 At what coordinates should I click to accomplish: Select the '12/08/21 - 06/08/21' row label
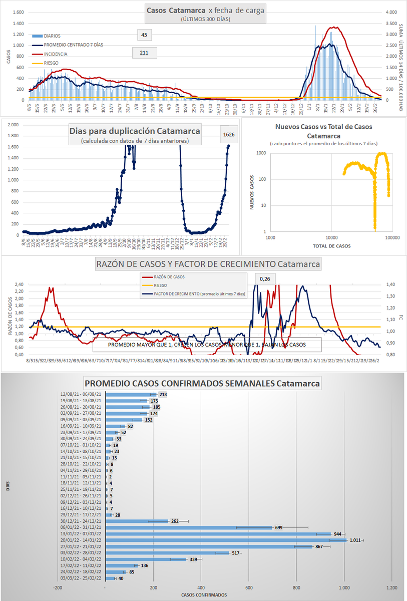tap(80, 395)
